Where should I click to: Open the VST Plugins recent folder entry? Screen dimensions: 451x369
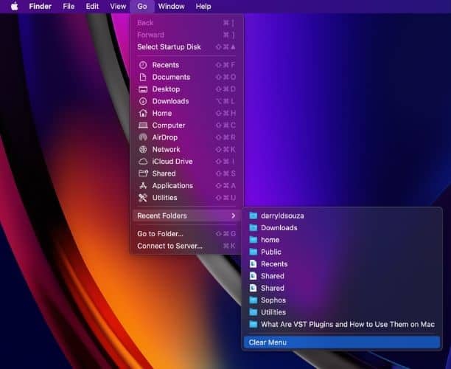(x=347, y=324)
